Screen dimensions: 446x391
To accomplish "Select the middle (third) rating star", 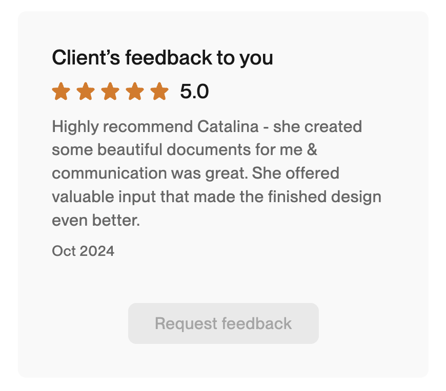I will coord(110,92).
